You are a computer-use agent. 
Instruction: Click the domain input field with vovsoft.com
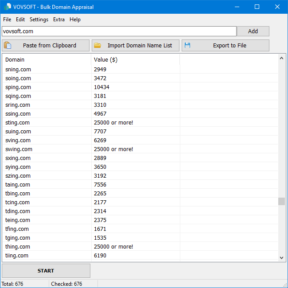[x=119, y=31]
